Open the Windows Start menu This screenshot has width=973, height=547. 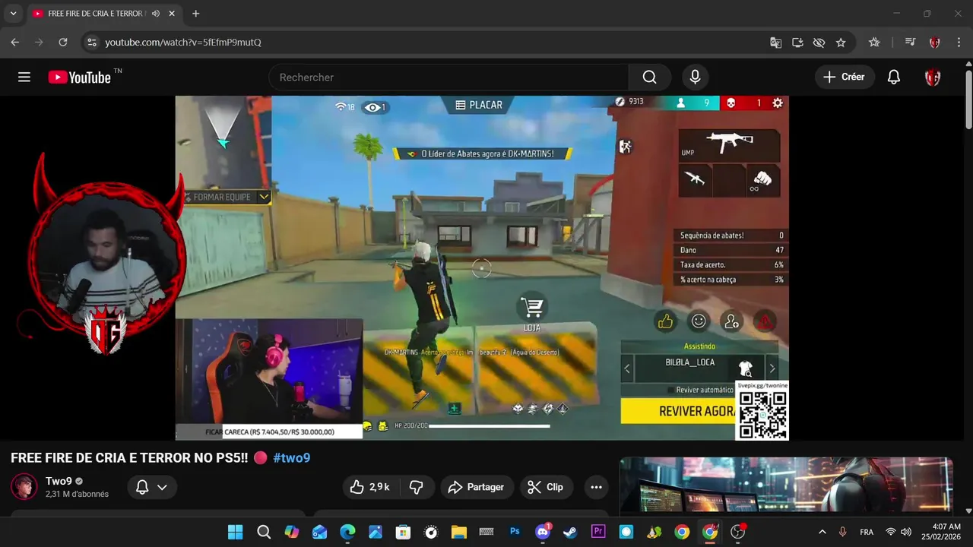tap(236, 532)
